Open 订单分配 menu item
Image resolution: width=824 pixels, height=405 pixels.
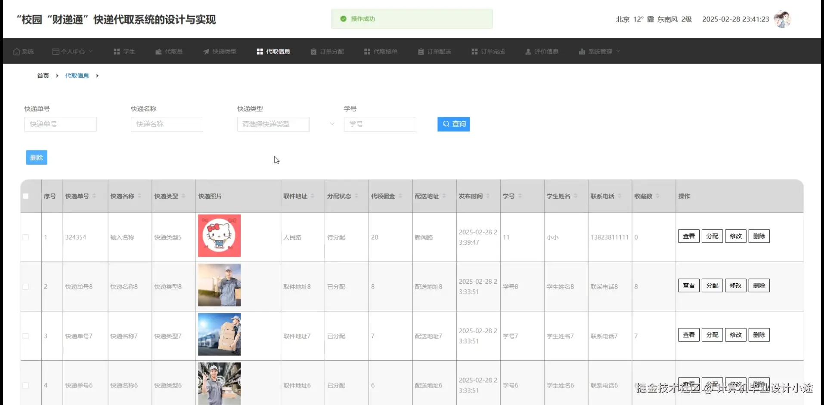click(327, 52)
